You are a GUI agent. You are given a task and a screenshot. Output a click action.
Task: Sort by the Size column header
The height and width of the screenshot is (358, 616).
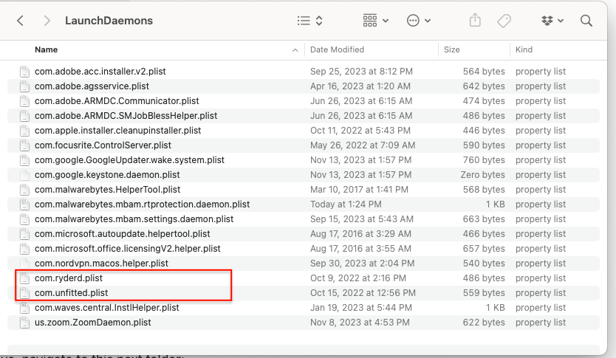point(452,49)
